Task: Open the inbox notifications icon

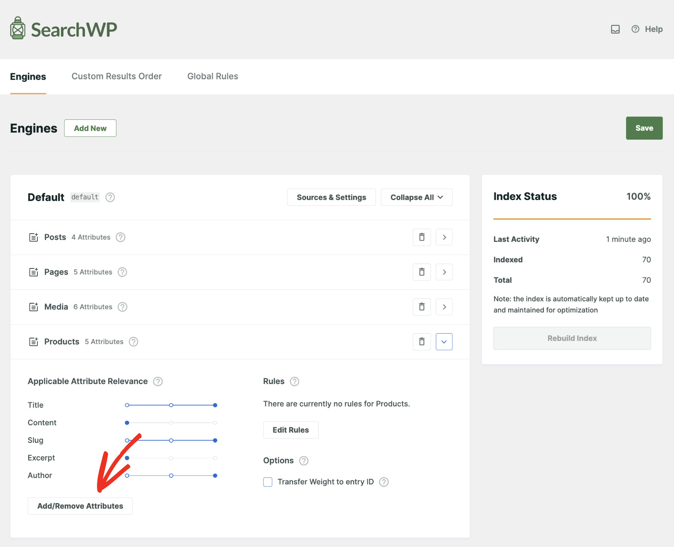Action: click(x=615, y=29)
